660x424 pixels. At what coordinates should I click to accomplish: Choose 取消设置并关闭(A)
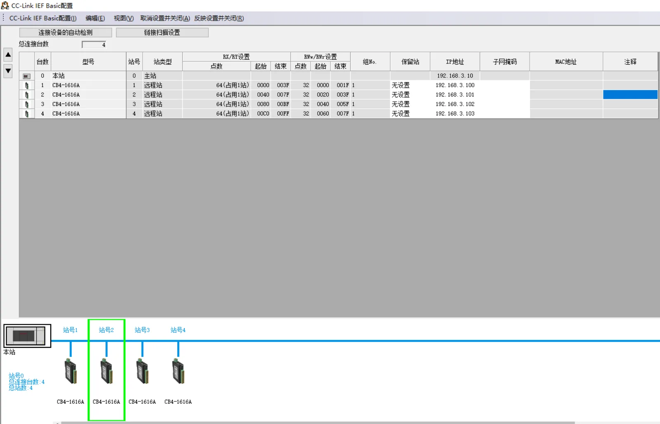(x=165, y=18)
